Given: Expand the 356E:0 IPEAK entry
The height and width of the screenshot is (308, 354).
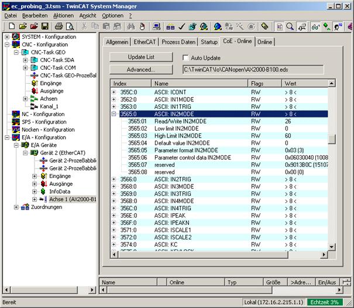Looking at the screenshot, I should [x=114, y=215].
